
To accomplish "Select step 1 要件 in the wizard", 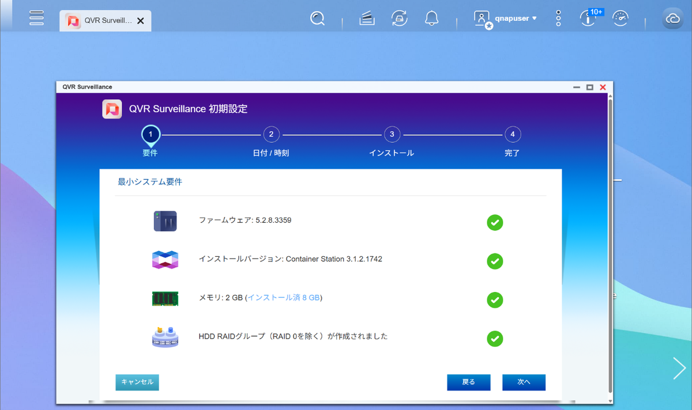I will 151,135.
